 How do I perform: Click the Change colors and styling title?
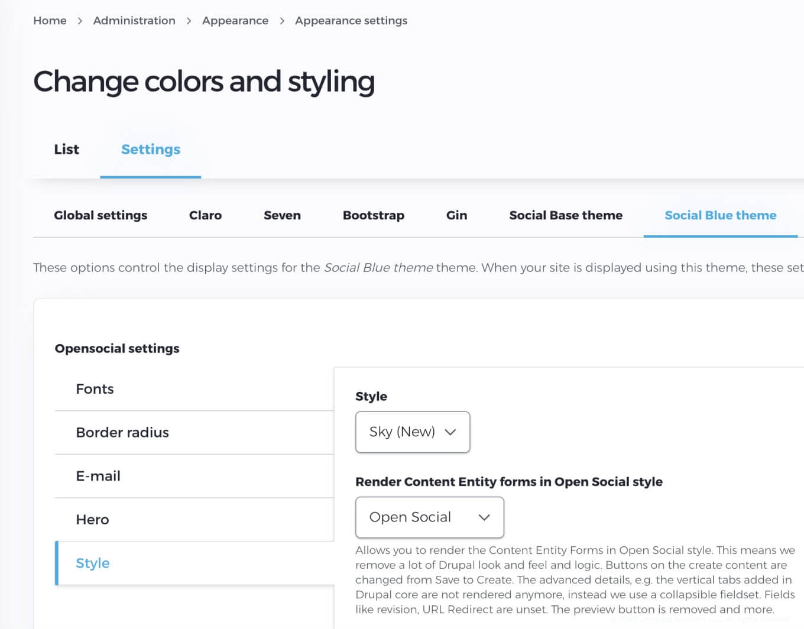pyautogui.click(x=204, y=82)
